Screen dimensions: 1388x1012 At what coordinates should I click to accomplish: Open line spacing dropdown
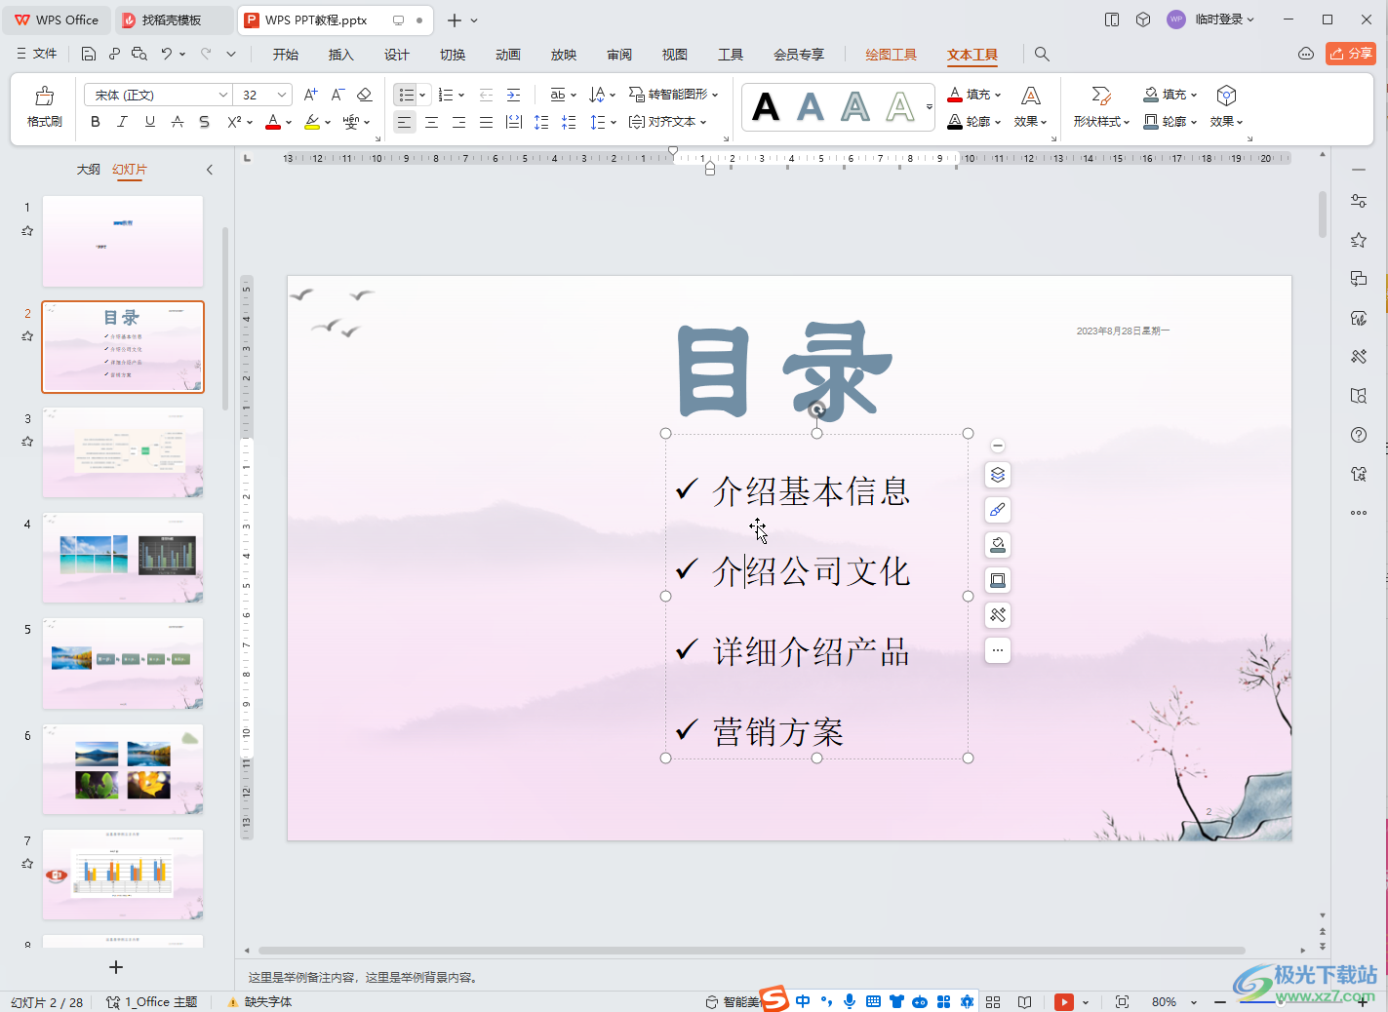[x=603, y=122]
